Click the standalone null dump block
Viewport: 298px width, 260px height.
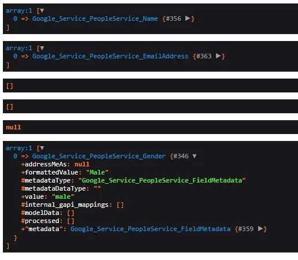tap(150, 127)
